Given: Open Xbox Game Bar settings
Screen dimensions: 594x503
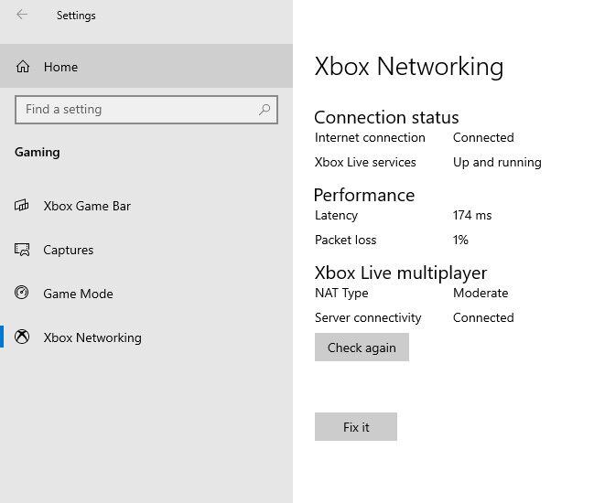Looking at the screenshot, I should click(87, 206).
